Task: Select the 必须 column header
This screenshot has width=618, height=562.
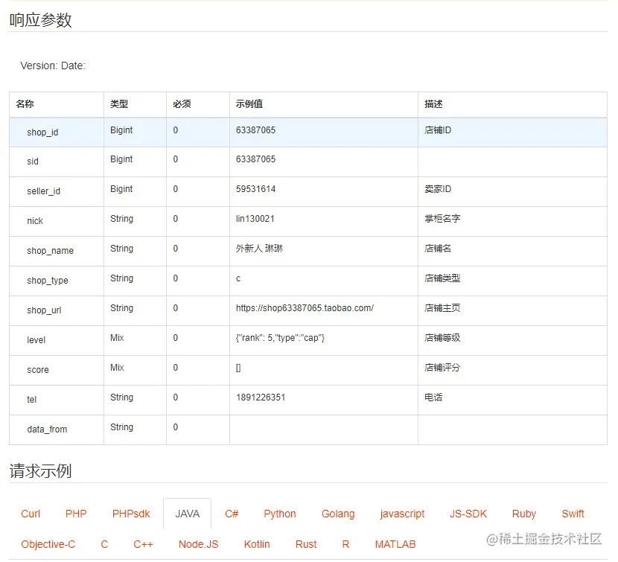Action: pyautogui.click(x=182, y=104)
